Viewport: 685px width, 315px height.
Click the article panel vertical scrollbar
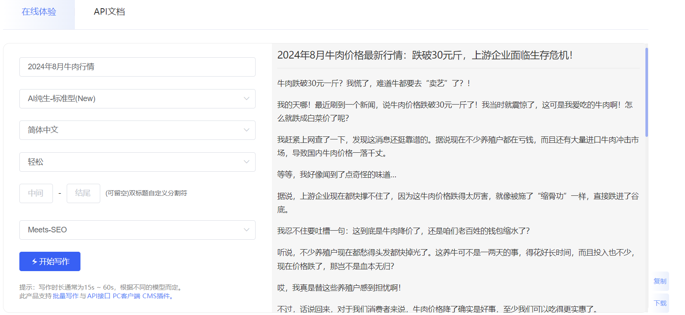pyautogui.click(x=646, y=92)
